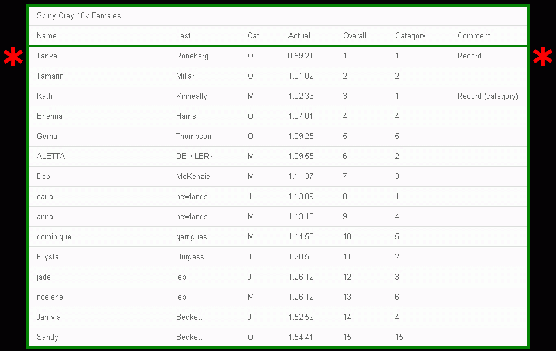Click the 1.01.02 actual time
Image resolution: width=556 pixels, height=351 pixels.
pos(301,76)
